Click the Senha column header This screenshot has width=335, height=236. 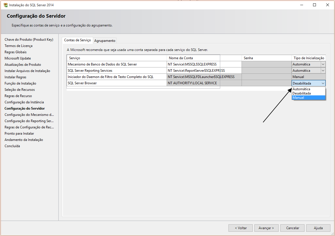pyautogui.click(x=266, y=58)
